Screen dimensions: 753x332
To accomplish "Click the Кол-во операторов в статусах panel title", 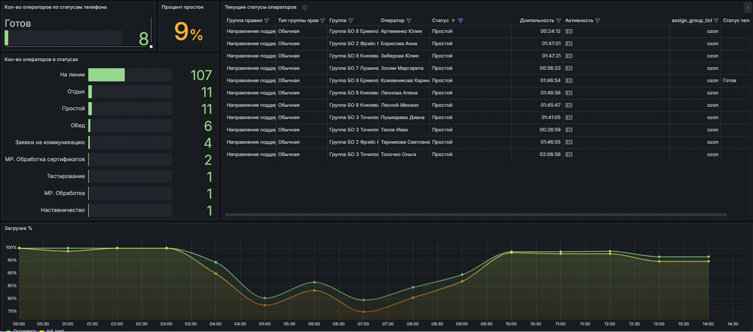I will pos(41,60).
